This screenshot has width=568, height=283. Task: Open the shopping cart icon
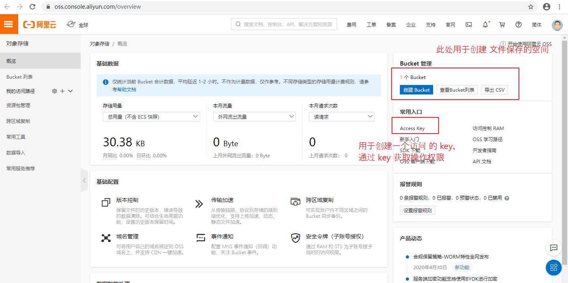coord(502,25)
